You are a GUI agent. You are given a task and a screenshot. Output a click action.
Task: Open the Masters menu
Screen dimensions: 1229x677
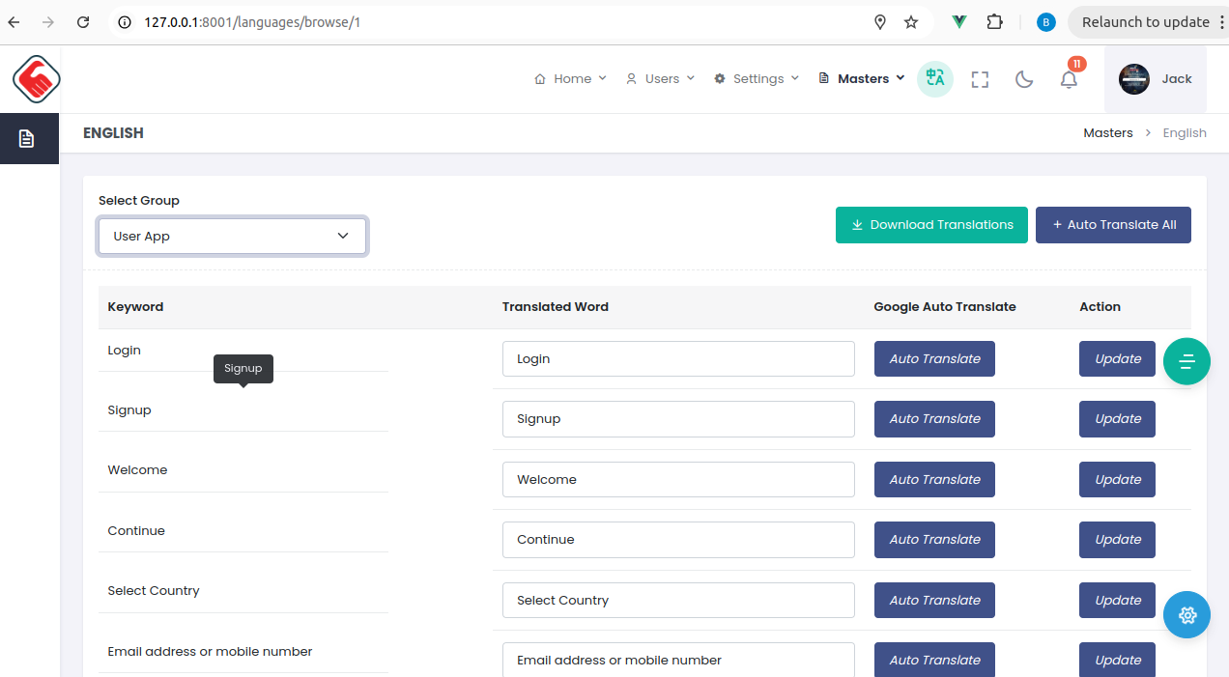(862, 79)
